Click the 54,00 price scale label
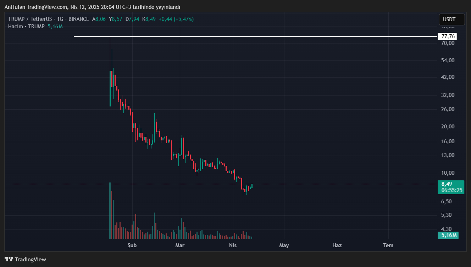This screenshot has height=267, width=471. pos(448,60)
